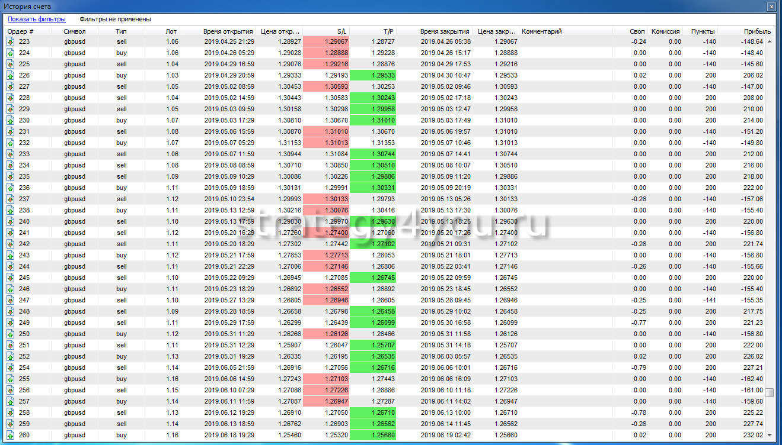The image size is (782, 445).
Task: Click the red S/L cell 1.29067
Action: coord(325,41)
